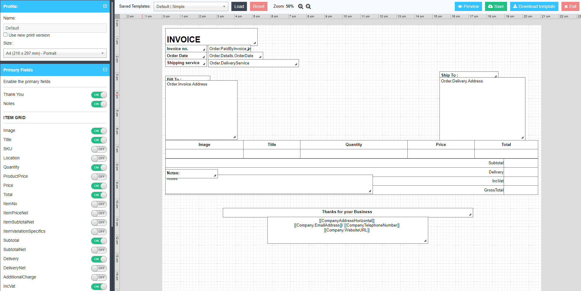Image resolution: width=581 pixels, height=291 pixels.
Task: Collapse the Primary Fields panel icon
Action: 105,70
